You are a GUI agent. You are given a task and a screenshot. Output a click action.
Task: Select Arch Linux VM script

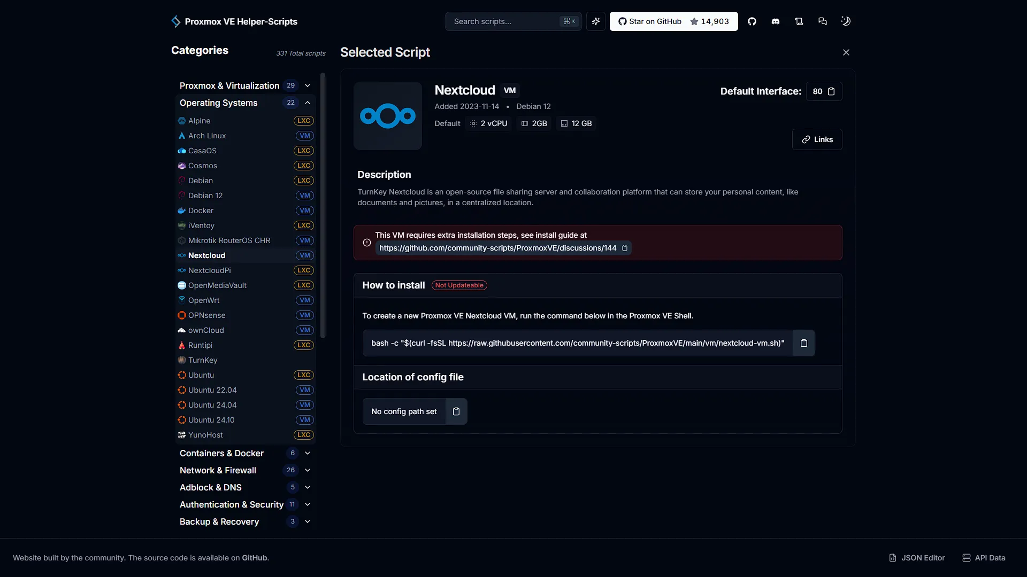[246, 136]
